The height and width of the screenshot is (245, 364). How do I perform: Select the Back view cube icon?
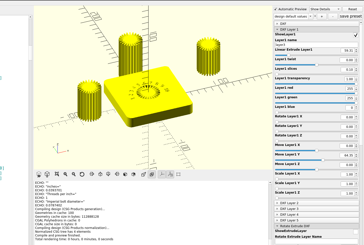tap(133, 174)
